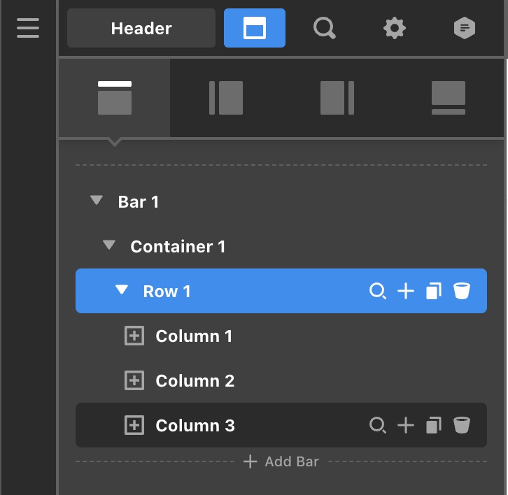The image size is (508, 495).
Task: Click the hexagon notes icon
Action: click(465, 29)
